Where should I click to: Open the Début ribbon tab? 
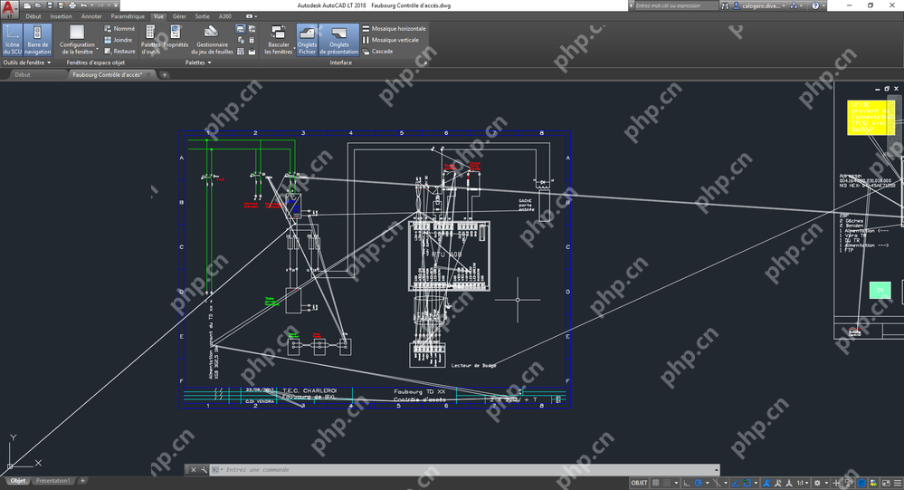(33, 16)
